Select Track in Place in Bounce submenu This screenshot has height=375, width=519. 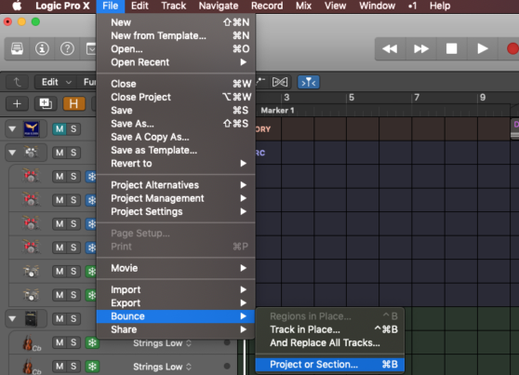click(330, 329)
